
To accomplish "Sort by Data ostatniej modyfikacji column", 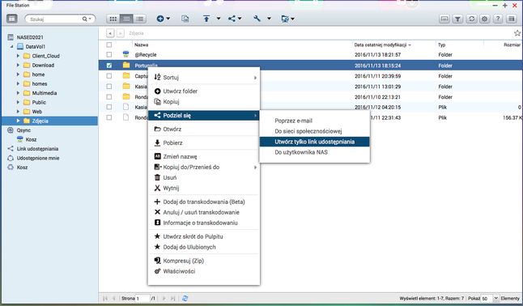I will pos(381,45).
